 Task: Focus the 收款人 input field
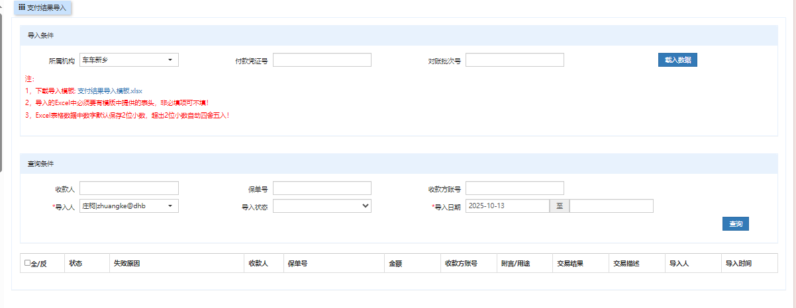[x=129, y=188]
